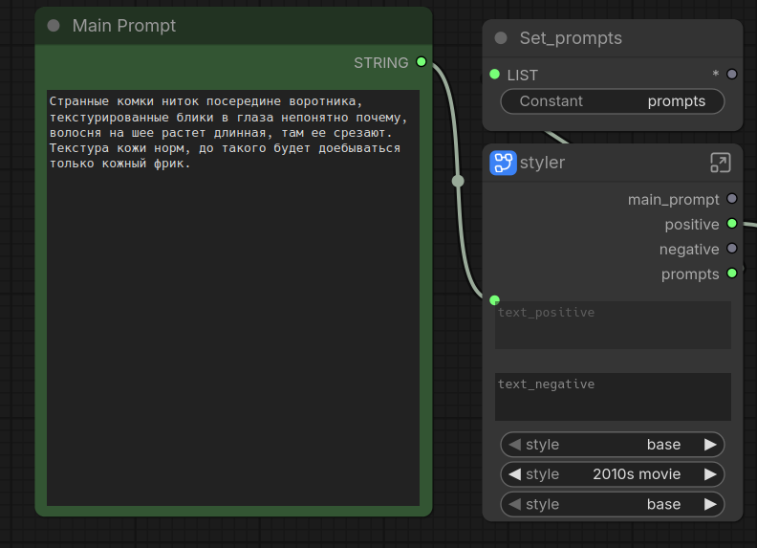
Task: Click the asterisk output socket on Set_prompts
Action: 732,75
